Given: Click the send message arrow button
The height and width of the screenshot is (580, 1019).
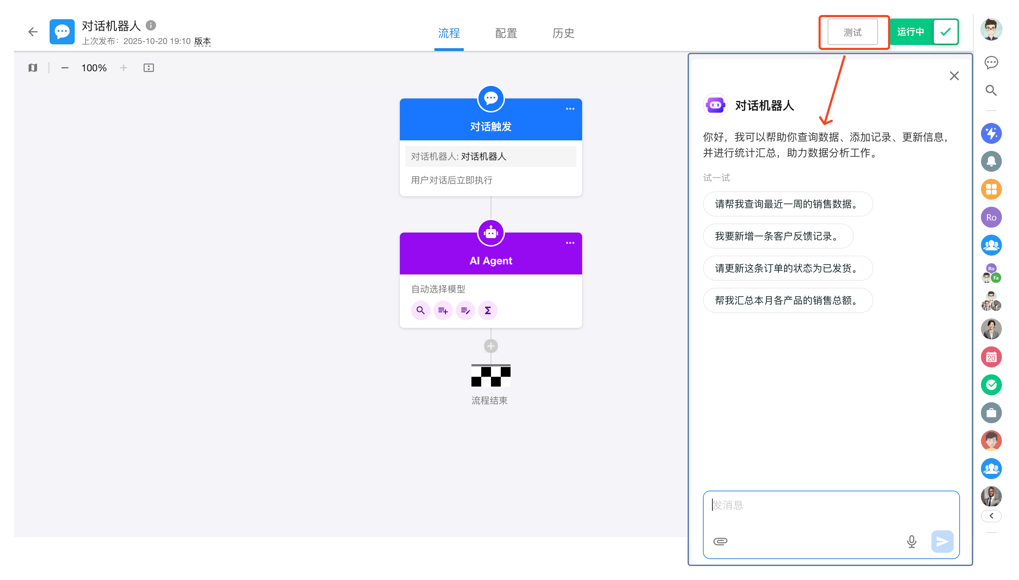Looking at the screenshot, I should 942,541.
